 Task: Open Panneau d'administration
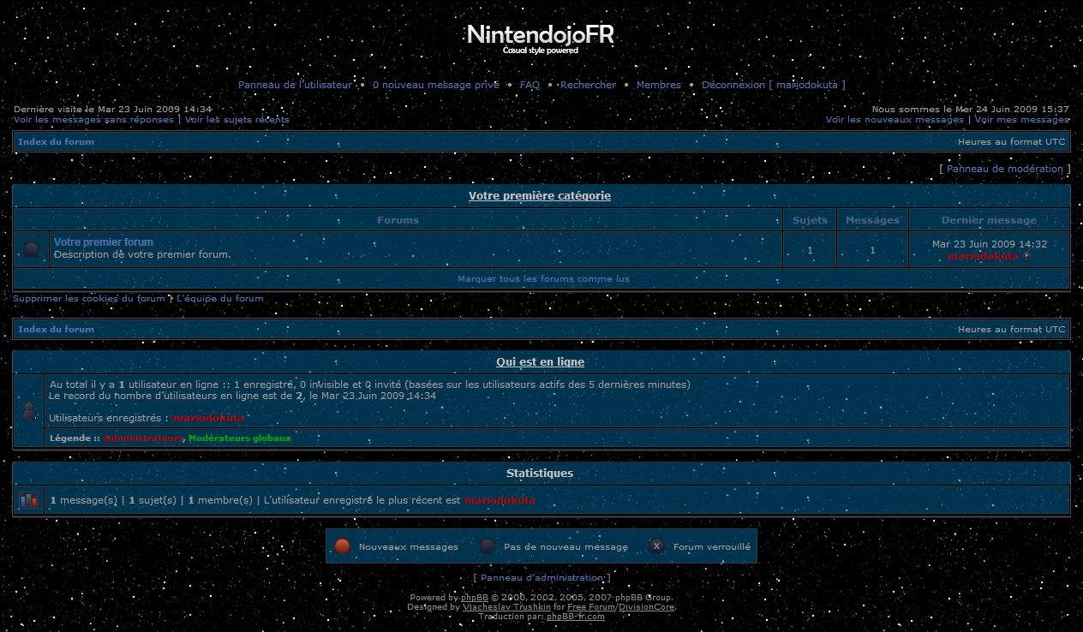542,578
